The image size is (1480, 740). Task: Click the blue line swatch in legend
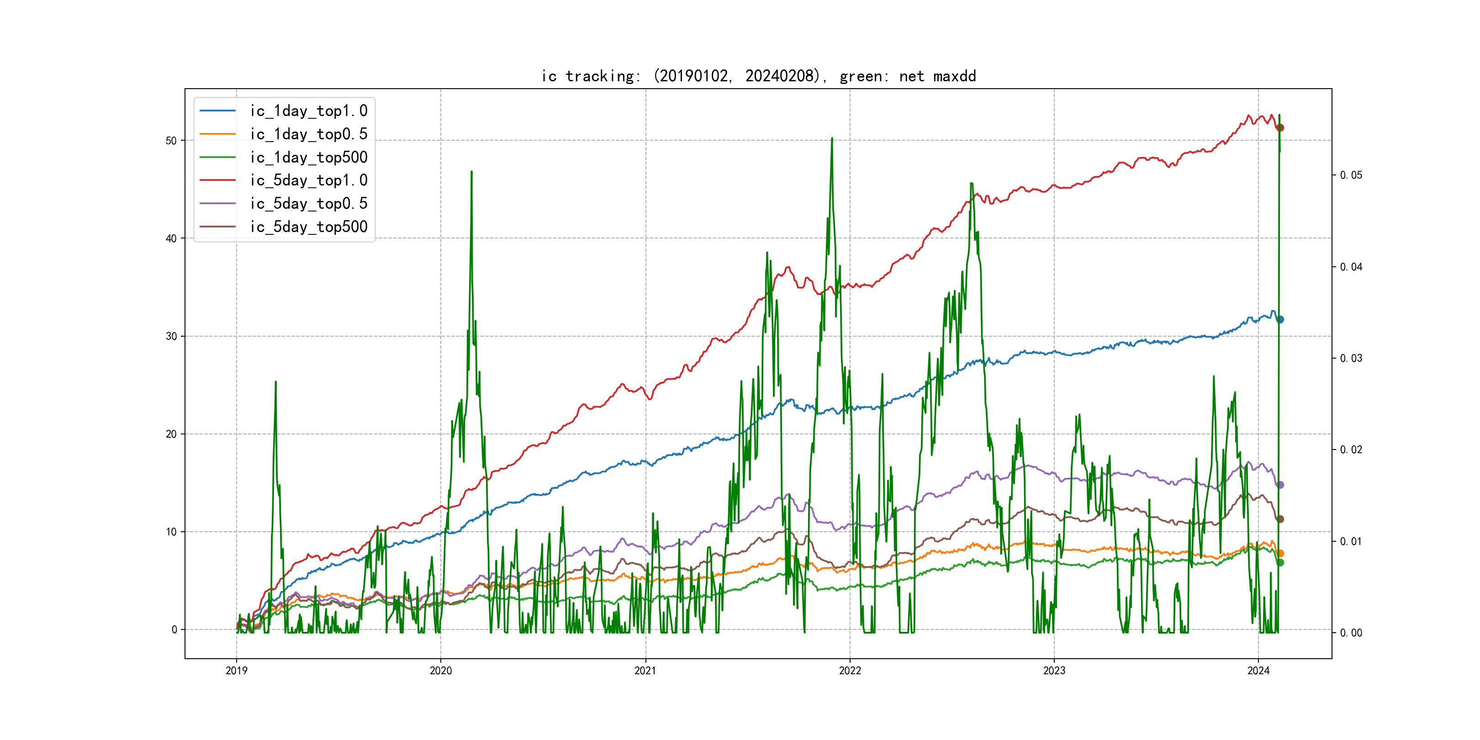tap(218, 110)
